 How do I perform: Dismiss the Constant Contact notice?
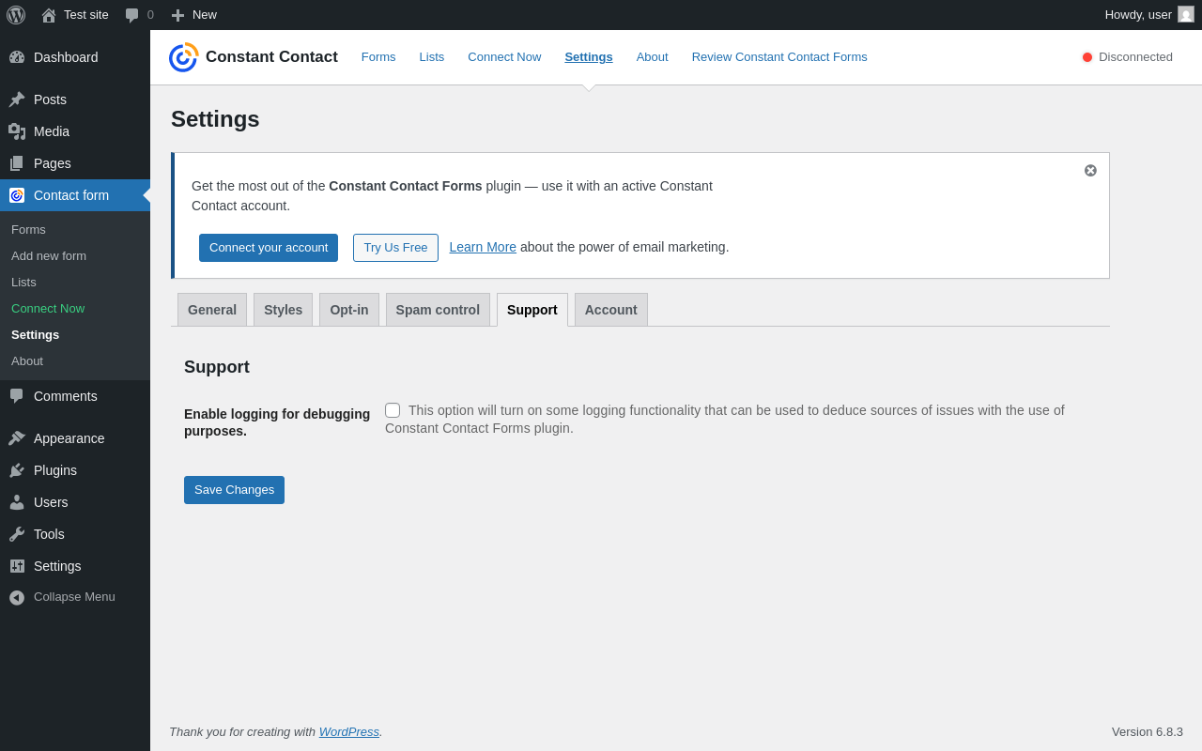[x=1090, y=171]
